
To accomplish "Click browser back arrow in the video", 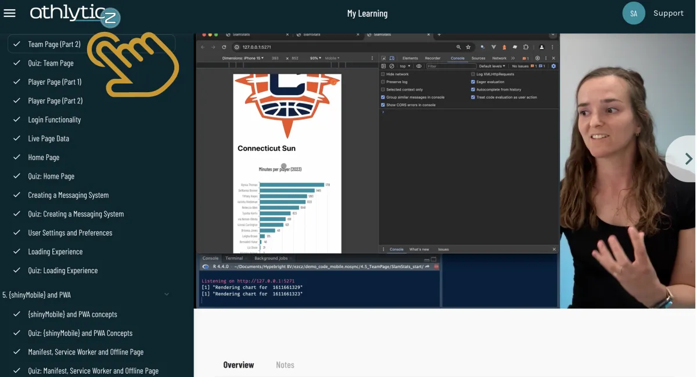I will pos(203,47).
